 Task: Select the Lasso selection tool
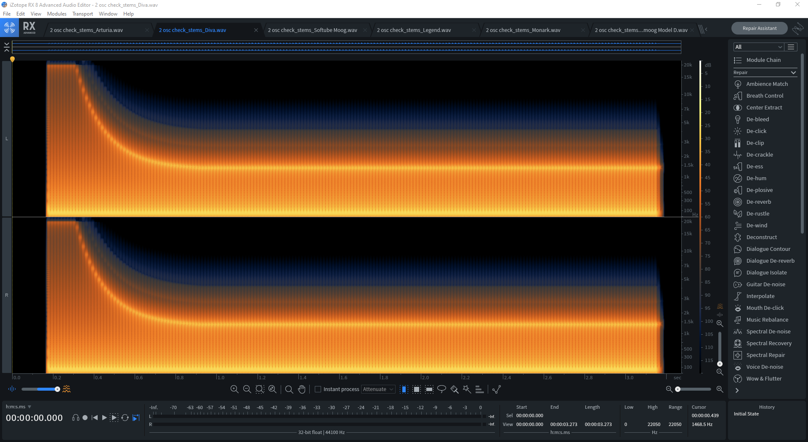click(441, 389)
